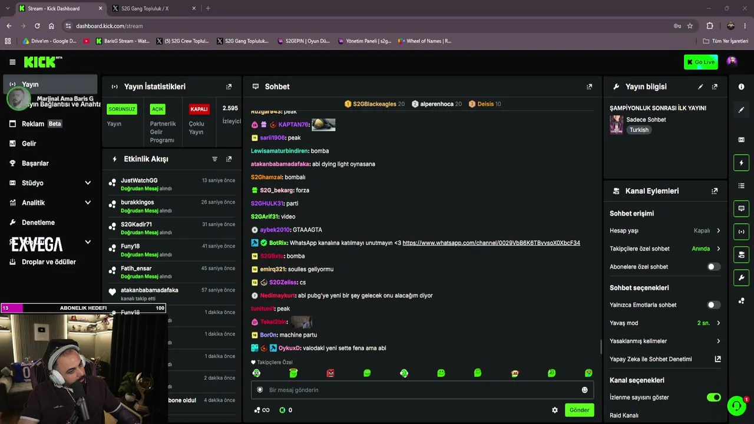This screenshot has height=424, width=754.
Task: Pop out the Yayın İstatistikleri panel
Action: (229, 87)
